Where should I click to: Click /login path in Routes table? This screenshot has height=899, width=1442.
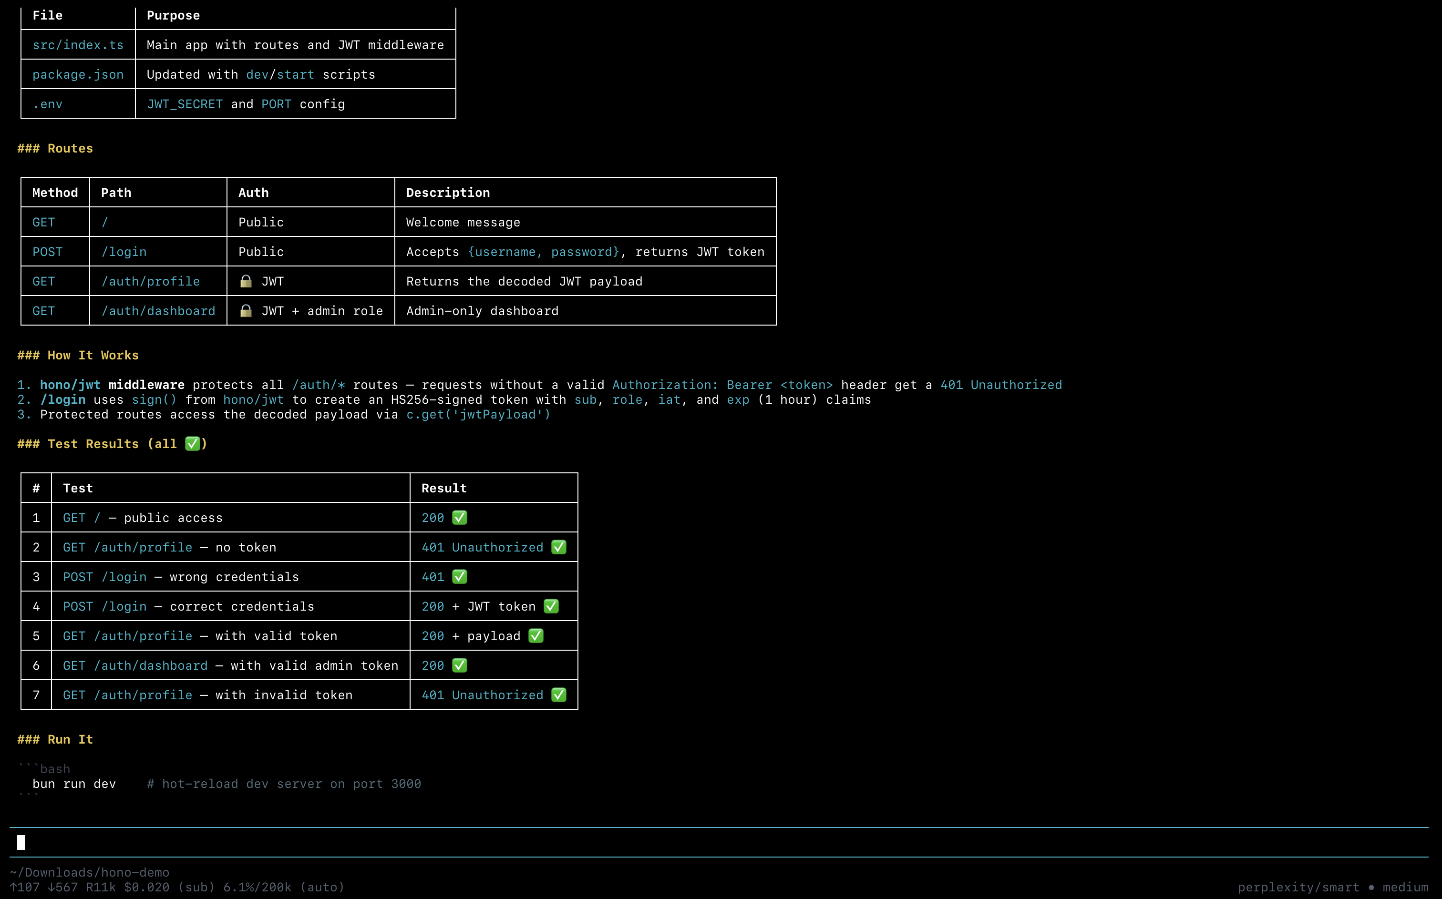tap(124, 252)
